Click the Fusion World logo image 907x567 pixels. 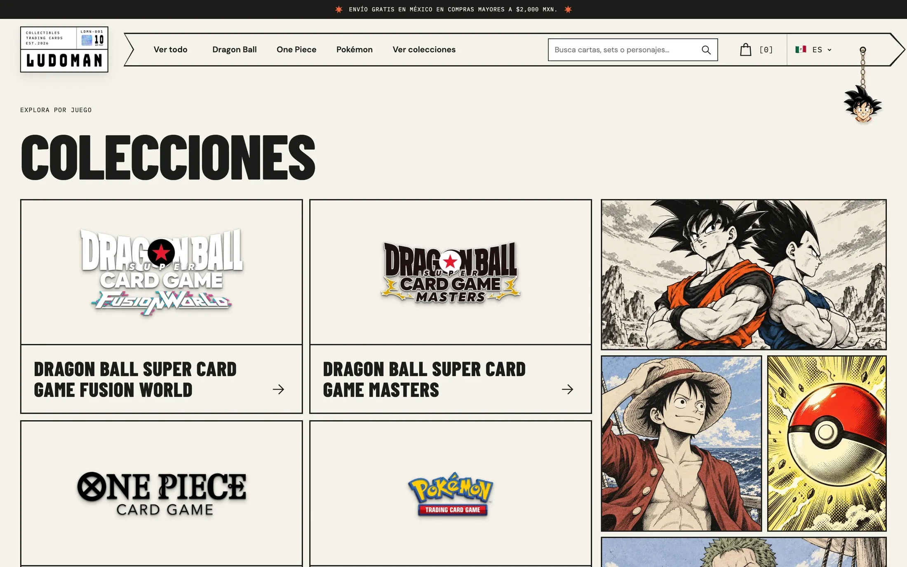[162, 272]
